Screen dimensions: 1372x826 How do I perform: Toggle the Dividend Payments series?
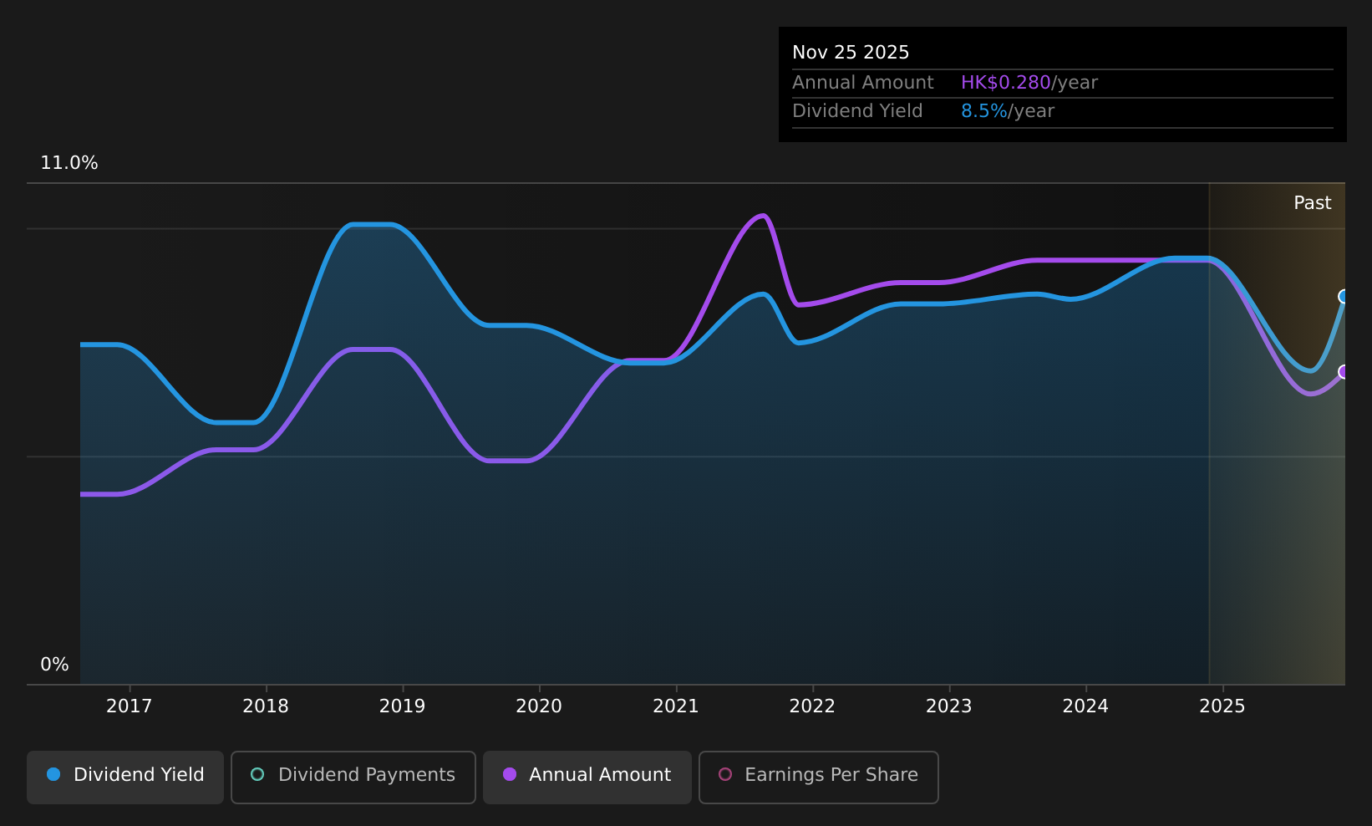pos(353,777)
